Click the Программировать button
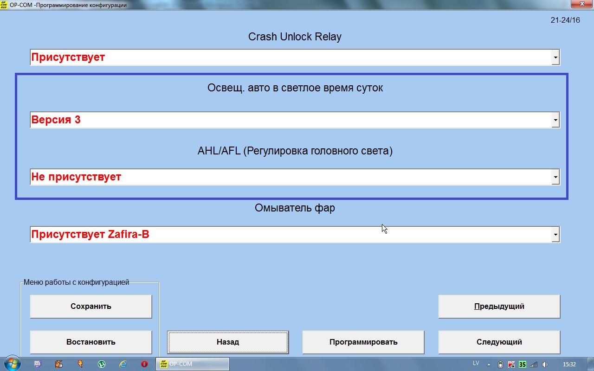Viewport: 594px width, 371px height. pos(363,342)
